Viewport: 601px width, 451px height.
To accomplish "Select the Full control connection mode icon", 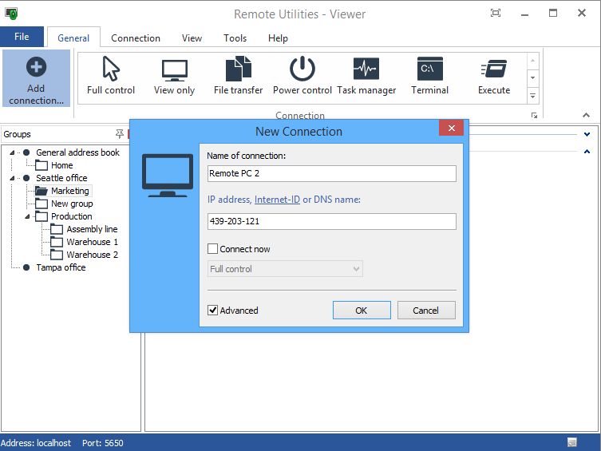I will (x=111, y=69).
